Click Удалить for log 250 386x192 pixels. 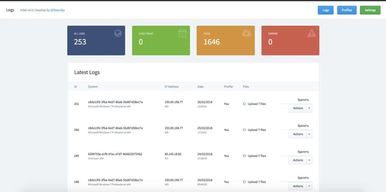(x=303, y=126)
